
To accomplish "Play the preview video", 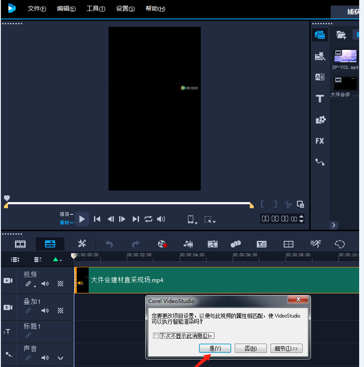I will [x=82, y=219].
